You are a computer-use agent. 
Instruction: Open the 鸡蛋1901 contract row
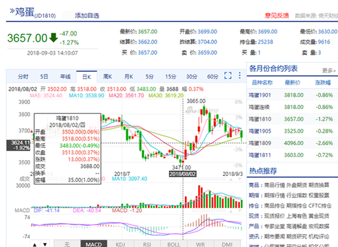click(x=292, y=95)
